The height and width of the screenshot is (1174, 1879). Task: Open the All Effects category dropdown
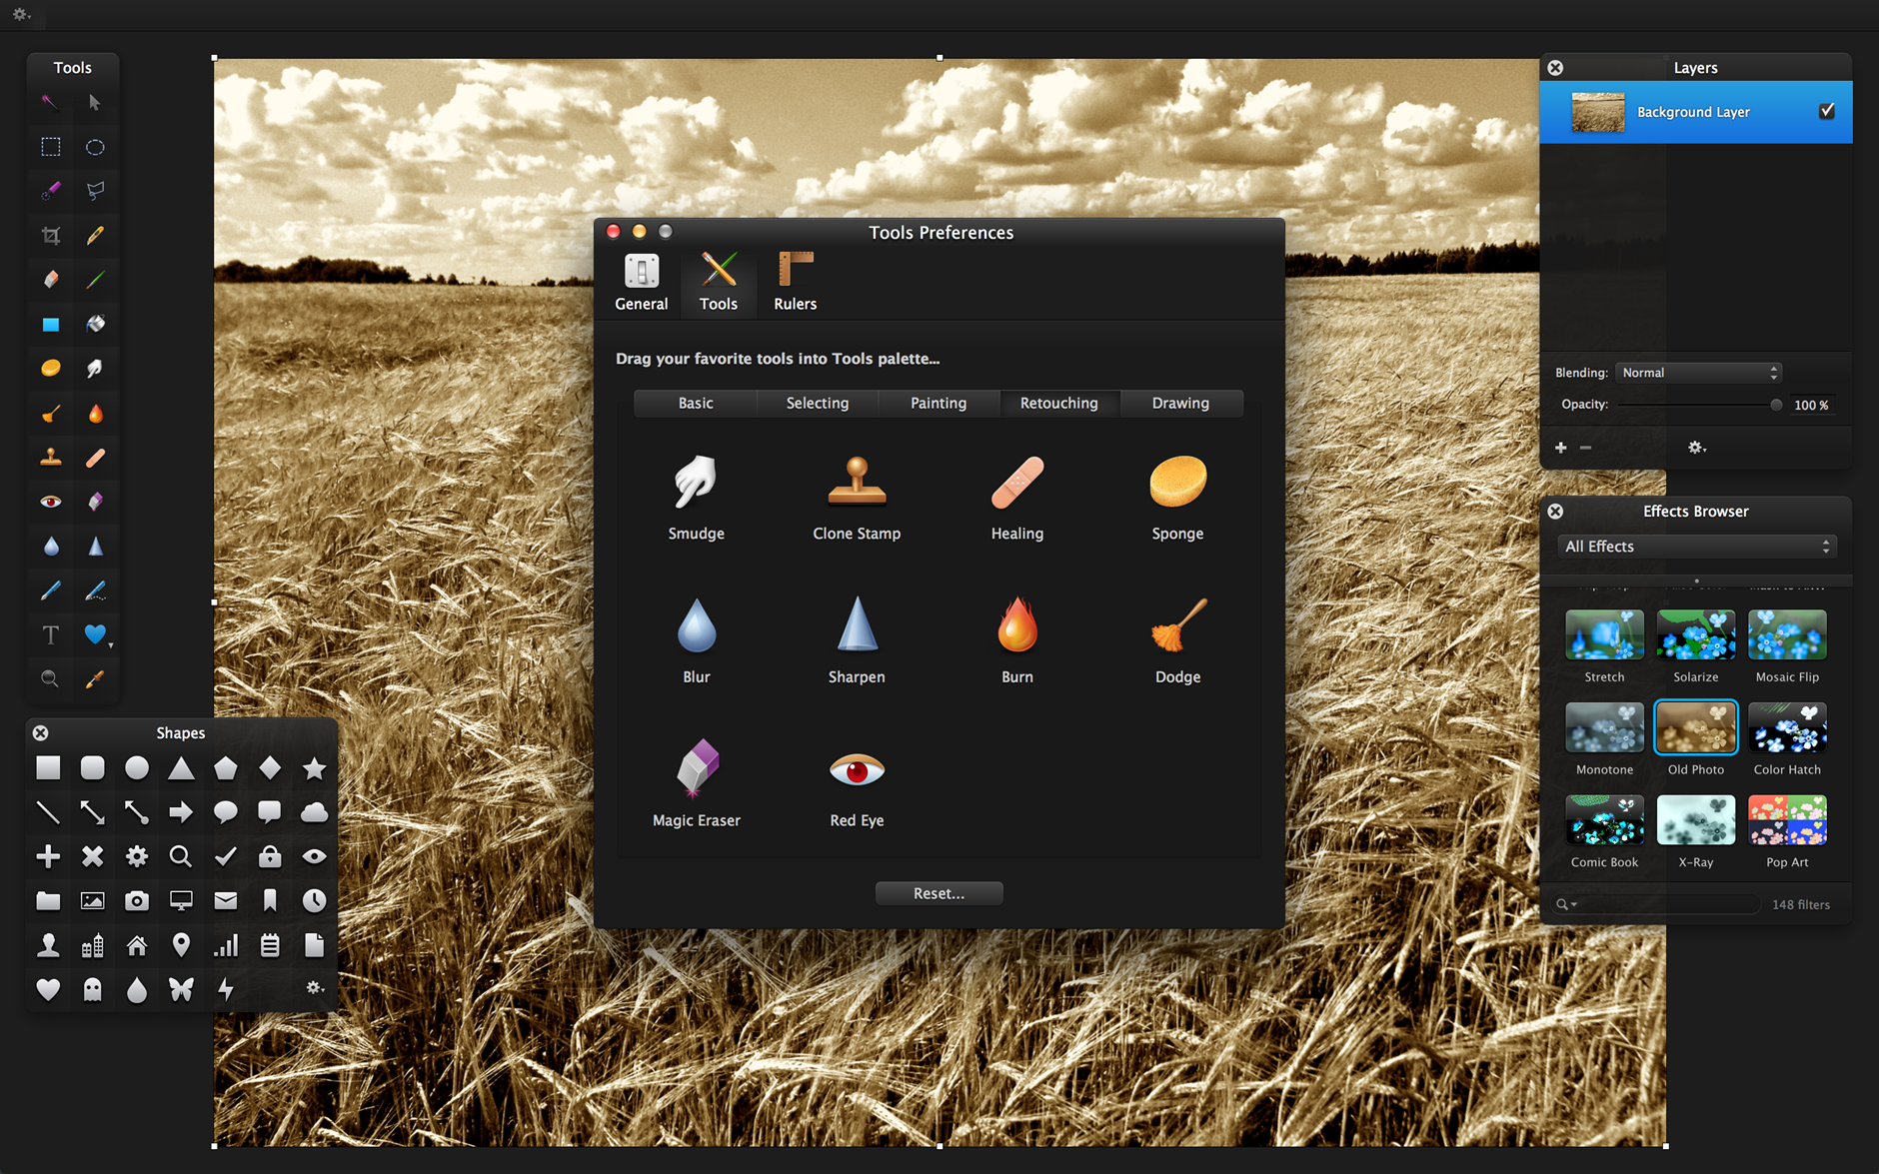coord(1697,547)
